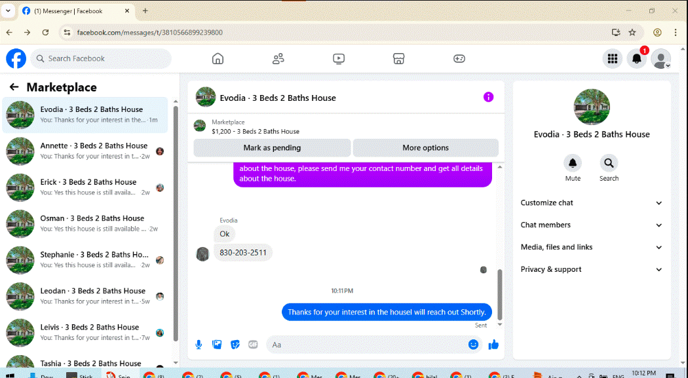The width and height of the screenshot is (688, 378).
Task: Expand the Privacy & support section
Action: point(591,269)
